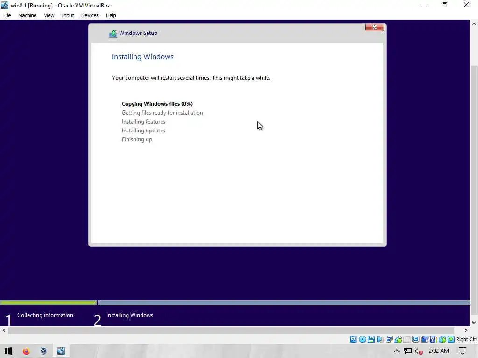Click the 2:32 AM clock
478x358 pixels.
(x=439, y=351)
